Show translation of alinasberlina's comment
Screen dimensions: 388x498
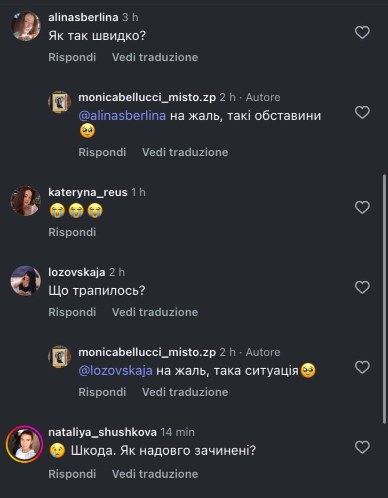[x=155, y=57]
